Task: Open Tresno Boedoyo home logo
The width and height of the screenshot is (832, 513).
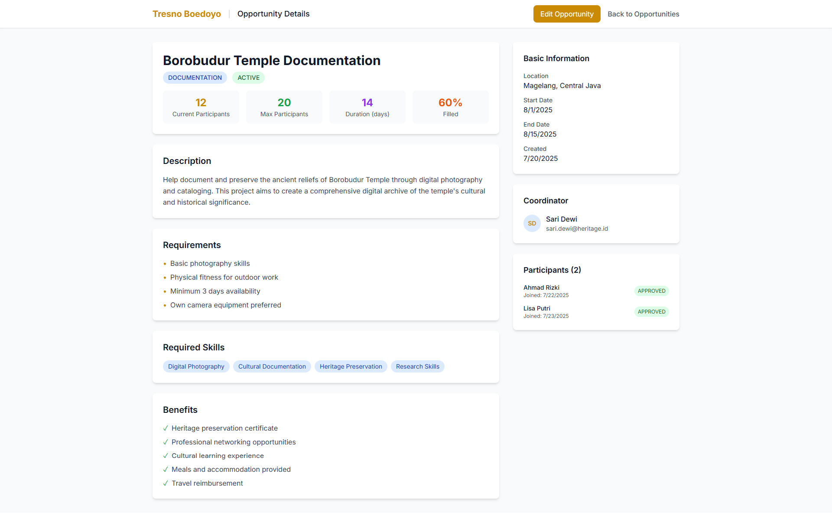Action: pyautogui.click(x=186, y=14)
